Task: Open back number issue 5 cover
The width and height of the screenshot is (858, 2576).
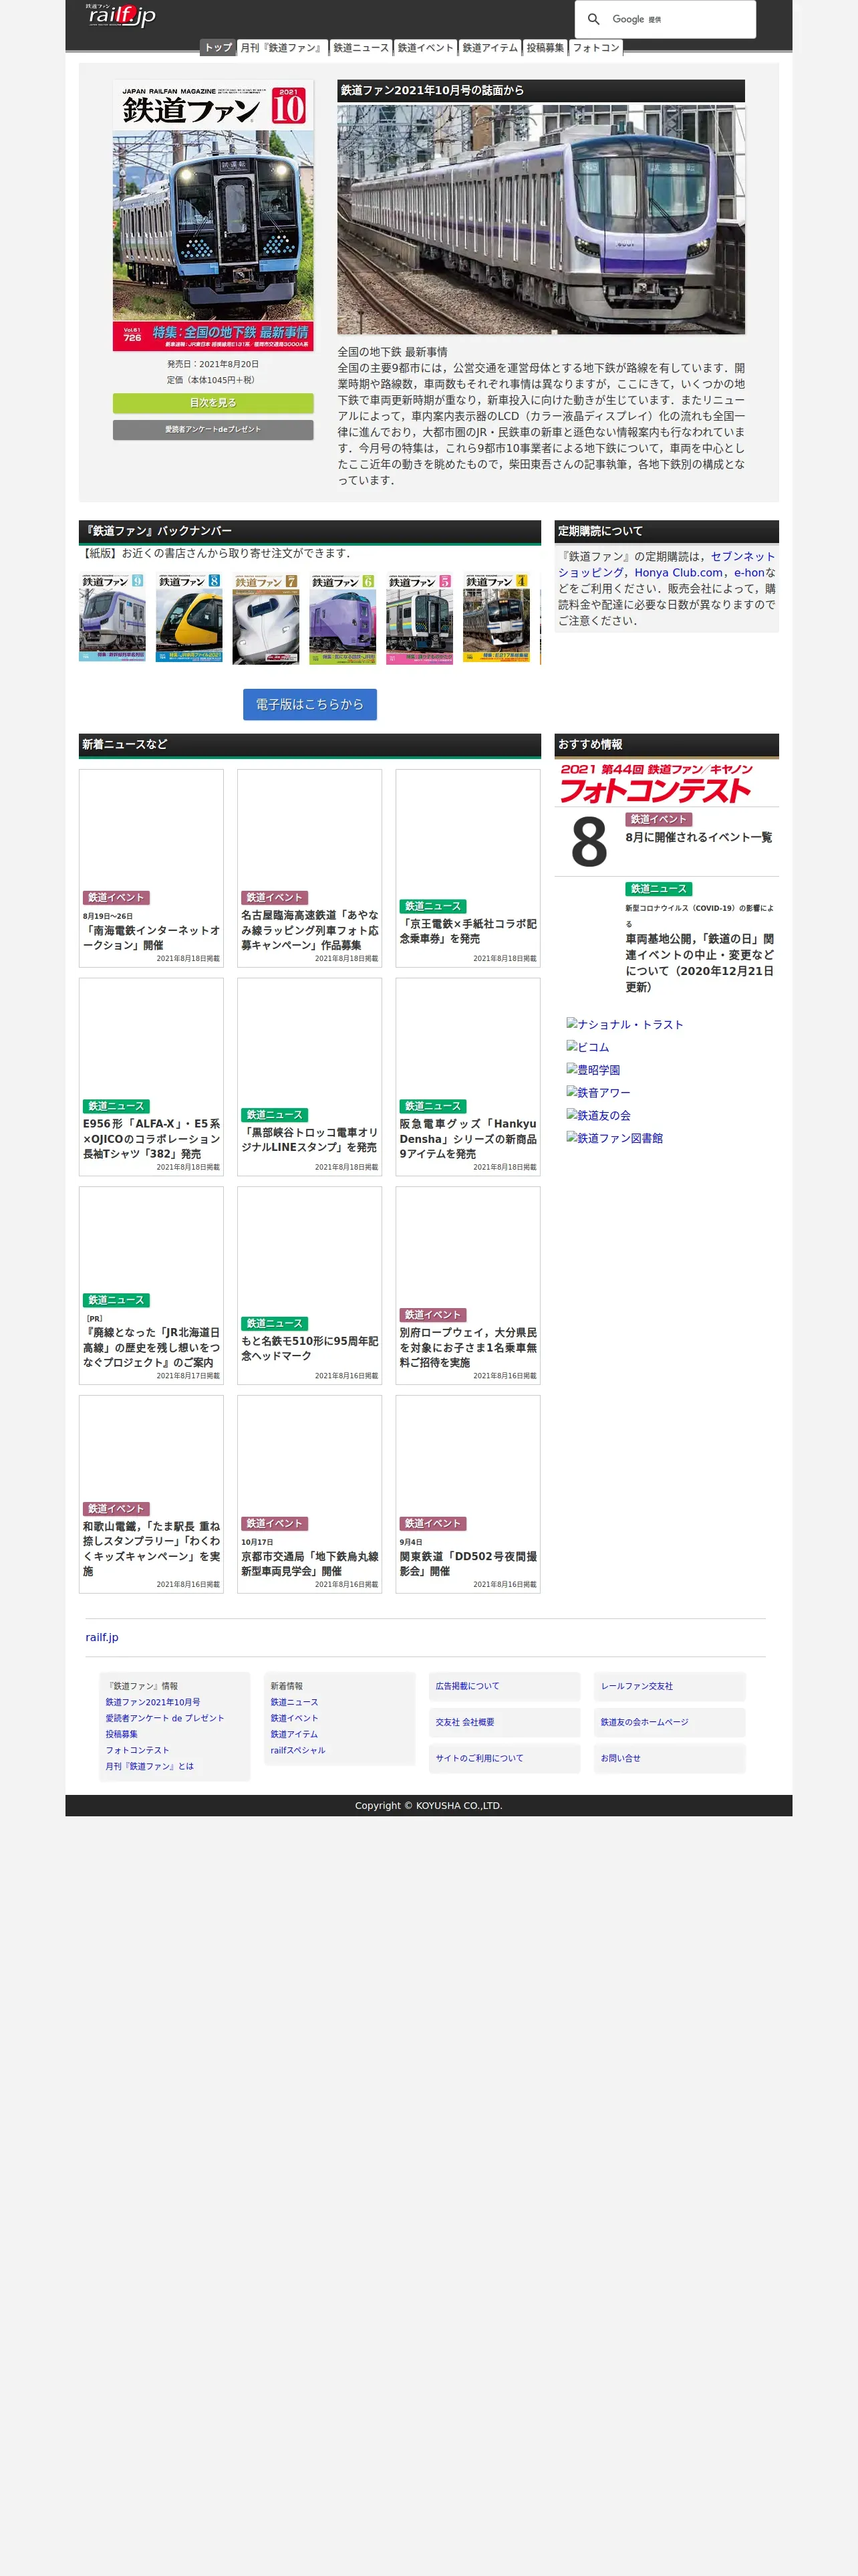Action: [x=420, y=618]
